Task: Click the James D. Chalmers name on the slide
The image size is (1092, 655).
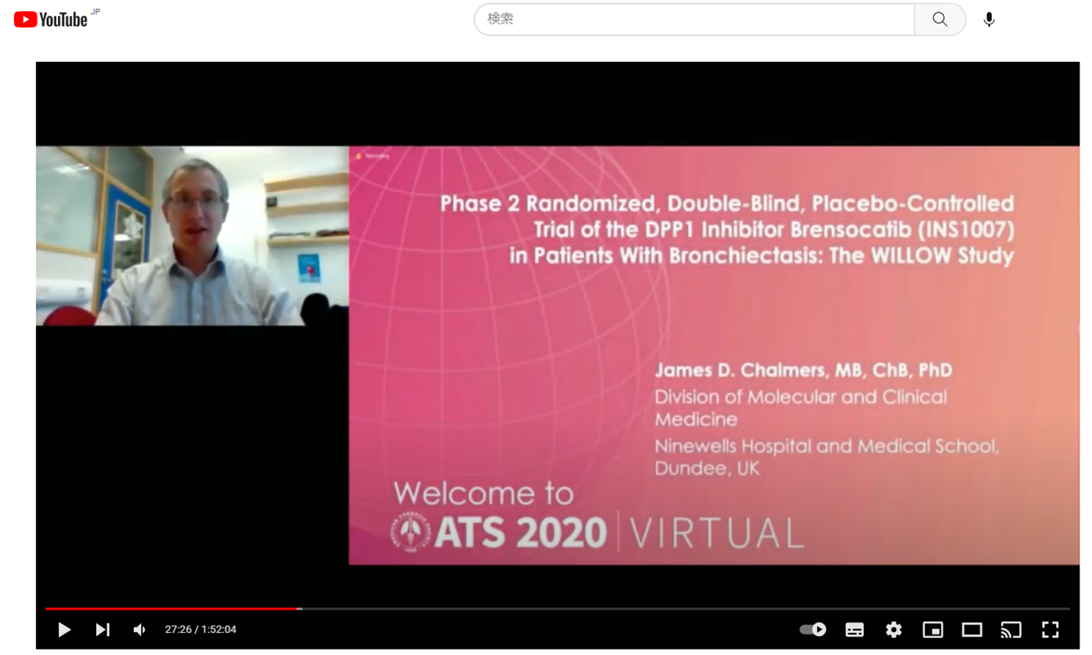Action: coord(803,370)
